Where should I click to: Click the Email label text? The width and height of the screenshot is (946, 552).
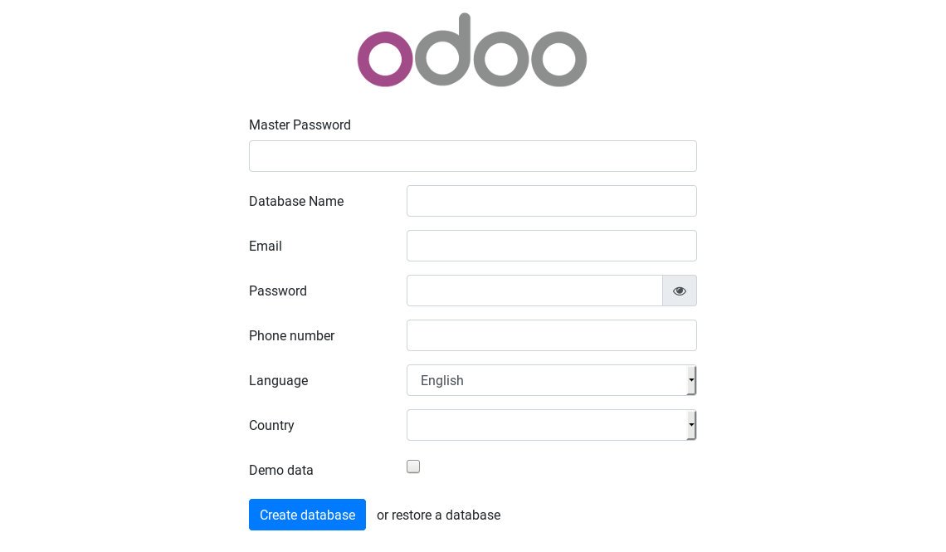pos(266,247)
